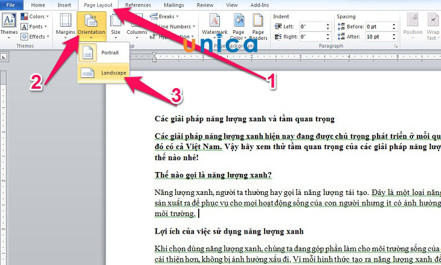Viewport: 441px width, 265px height.
Task: Expand the theme Colors dropdown
Action: point(36,16)
